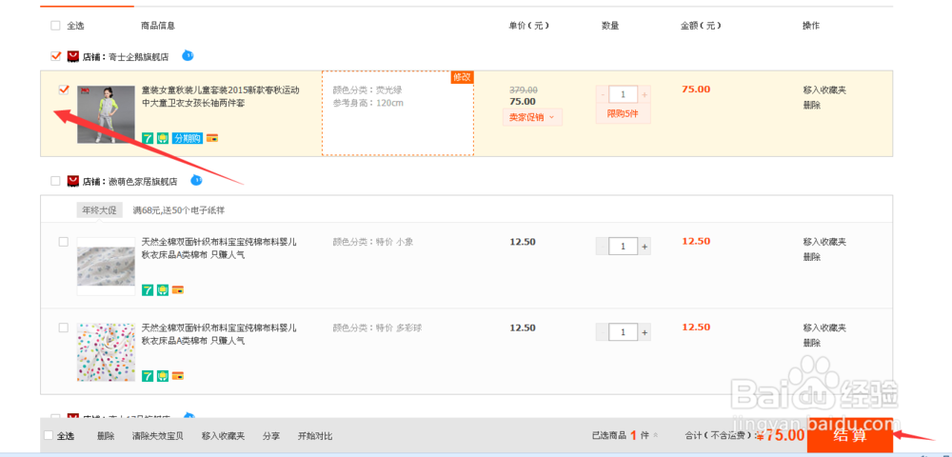Click the Tmall logo beside 激萌色家居旗舰店
Viewport: 952px width, 457px height.
[73, 181]
